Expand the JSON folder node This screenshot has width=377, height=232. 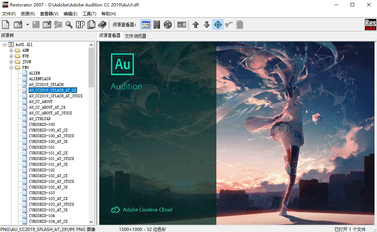point(11,62)
